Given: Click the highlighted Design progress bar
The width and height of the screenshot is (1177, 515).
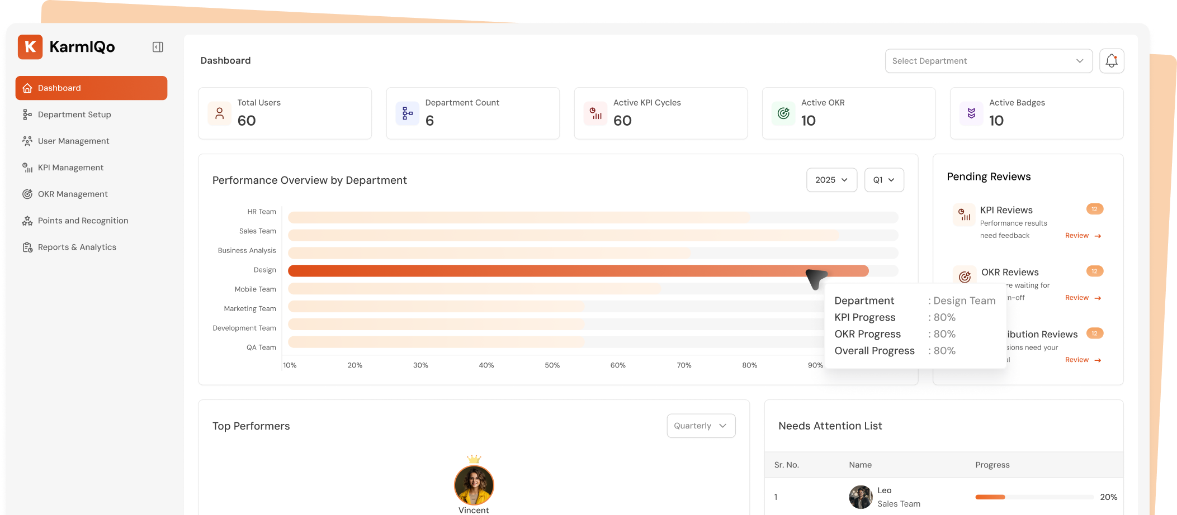Looking at the screenshot, I should coord(578,271).
